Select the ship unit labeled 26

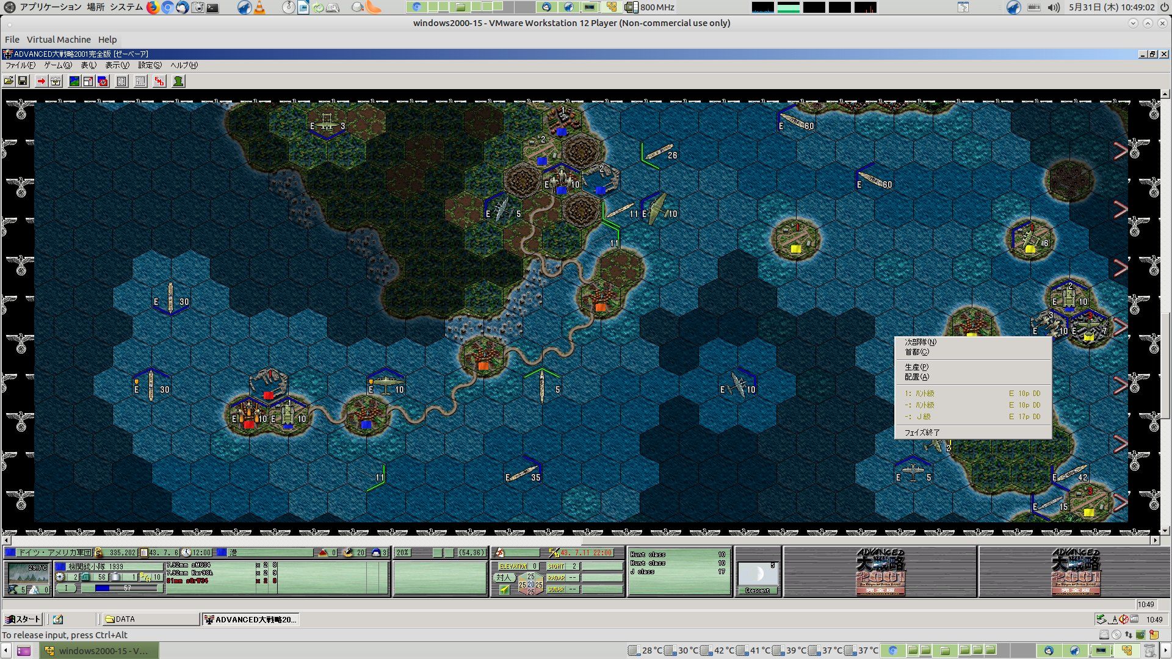(x=659, y=153)
